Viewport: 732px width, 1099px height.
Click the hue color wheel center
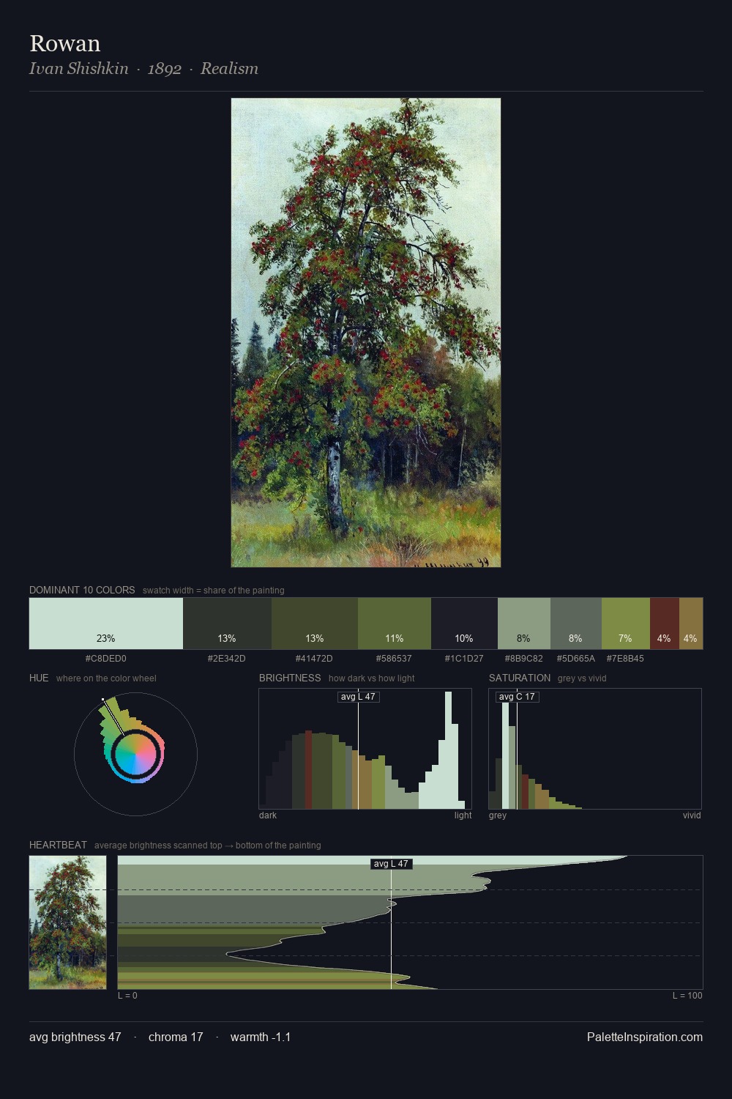(136, 754)
